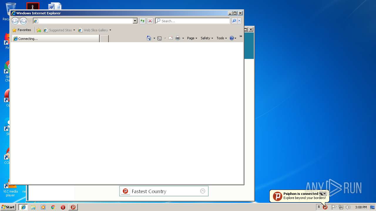
Task: Expand the Web Slice Gallery dropdown arrow
Action: pos(110,30)
